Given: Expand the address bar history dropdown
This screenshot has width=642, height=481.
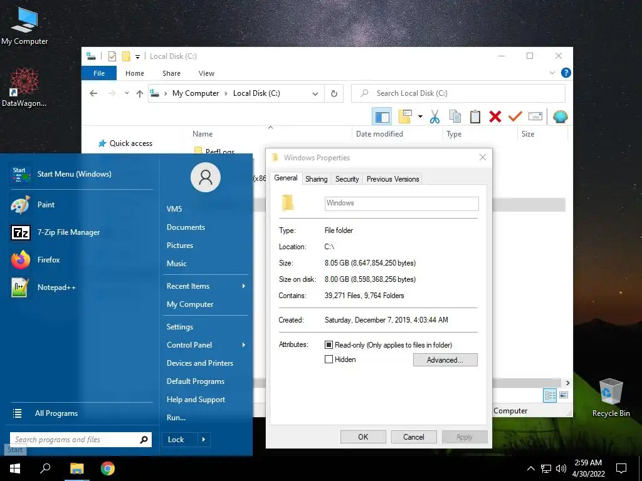Looking at the screenshot, I should 315,94.
